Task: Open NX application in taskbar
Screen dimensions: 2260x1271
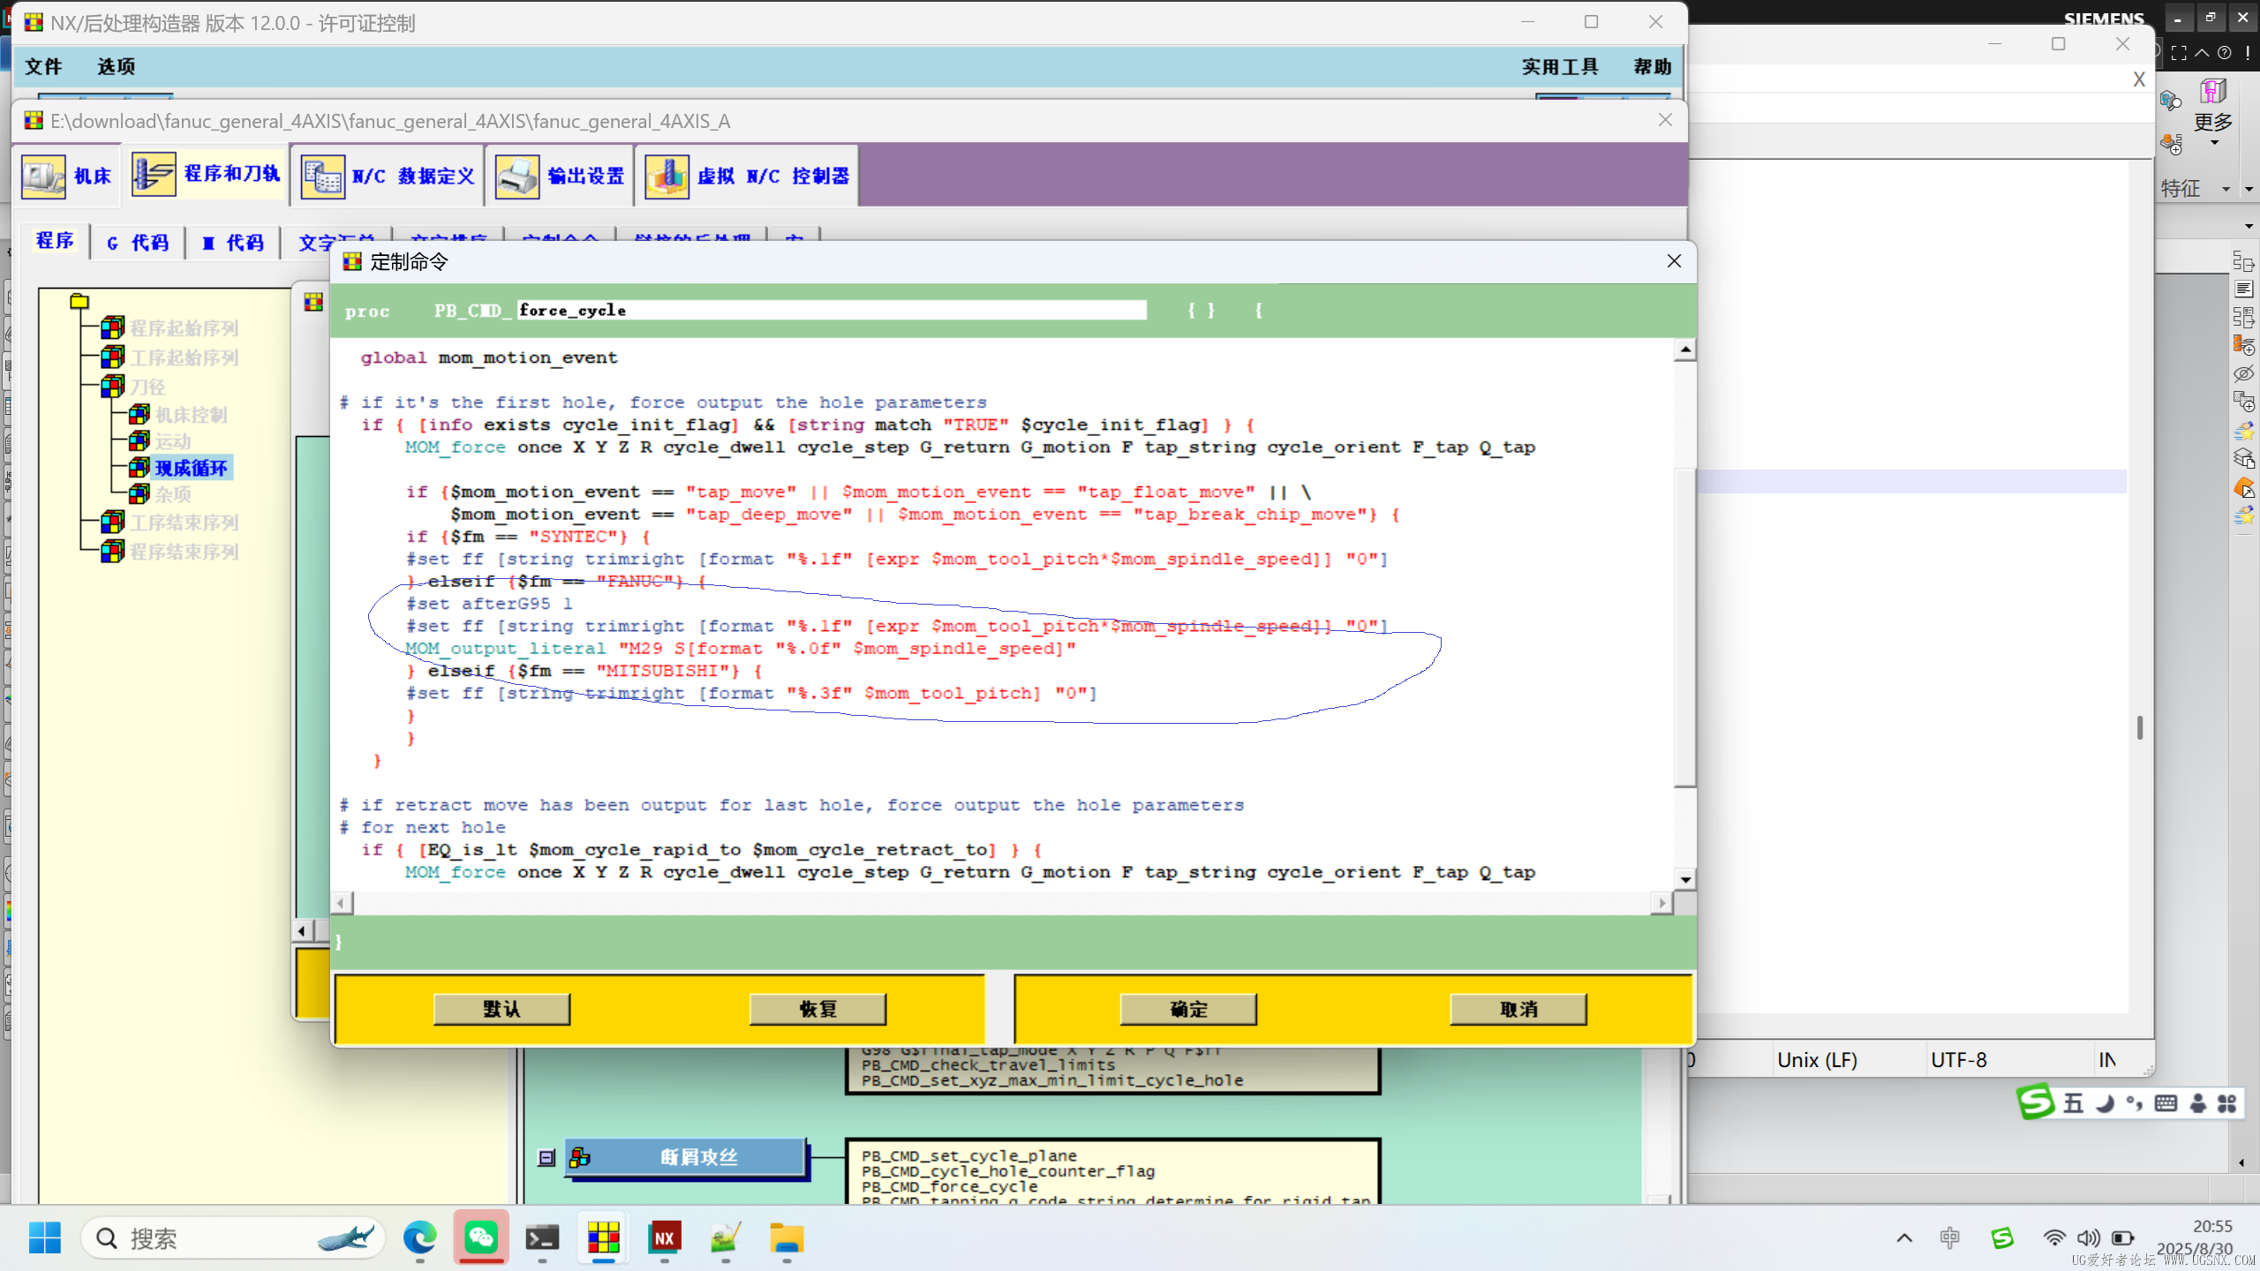Action: tap(664, 1237)
